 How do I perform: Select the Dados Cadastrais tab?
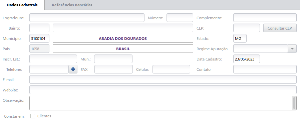point(22,5)
